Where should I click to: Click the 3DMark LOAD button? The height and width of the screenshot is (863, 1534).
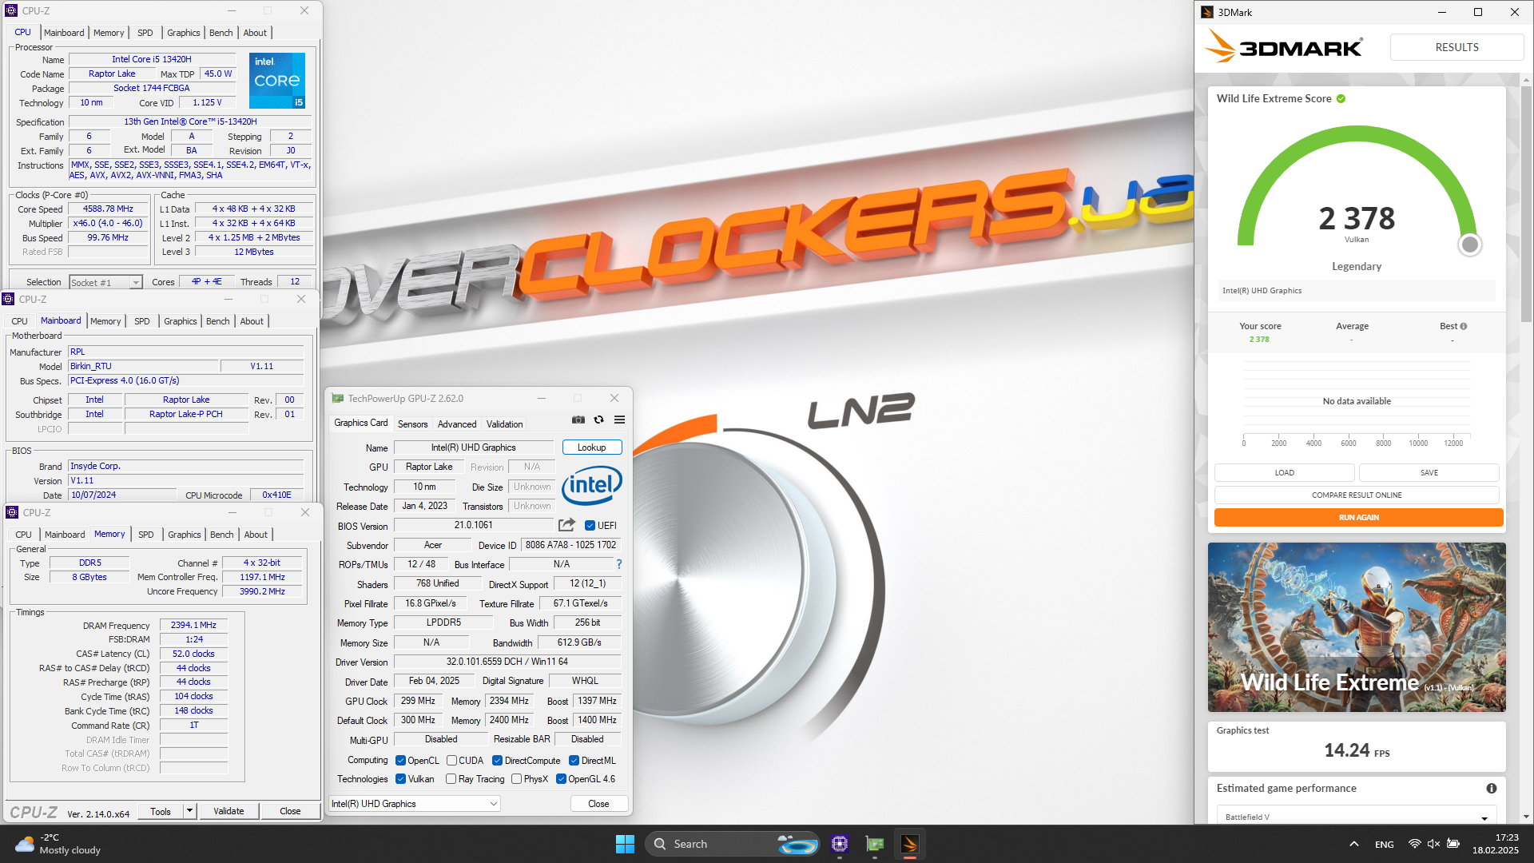(1284, 473)
